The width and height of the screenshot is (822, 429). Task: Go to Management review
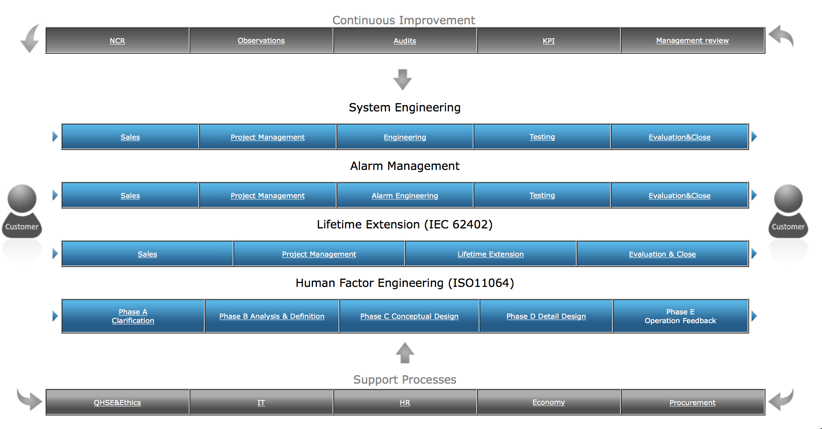coord(692,41)
